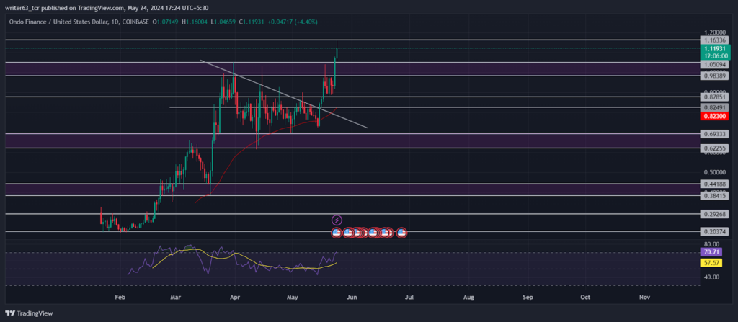Click the US flag icon beneath the lightning icon
This screenshot has height=322, width=738.
[x=337, y=232]
